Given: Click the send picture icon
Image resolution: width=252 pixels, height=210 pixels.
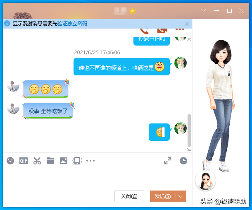Looking at the screenshot, I should click(64, 161).
